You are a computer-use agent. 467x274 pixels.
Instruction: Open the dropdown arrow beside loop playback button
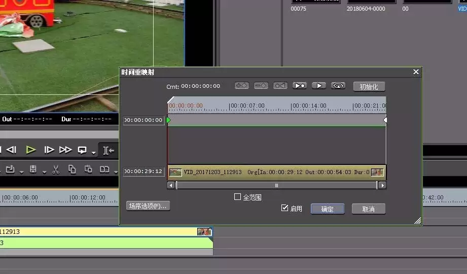click(x=93, y=153)
